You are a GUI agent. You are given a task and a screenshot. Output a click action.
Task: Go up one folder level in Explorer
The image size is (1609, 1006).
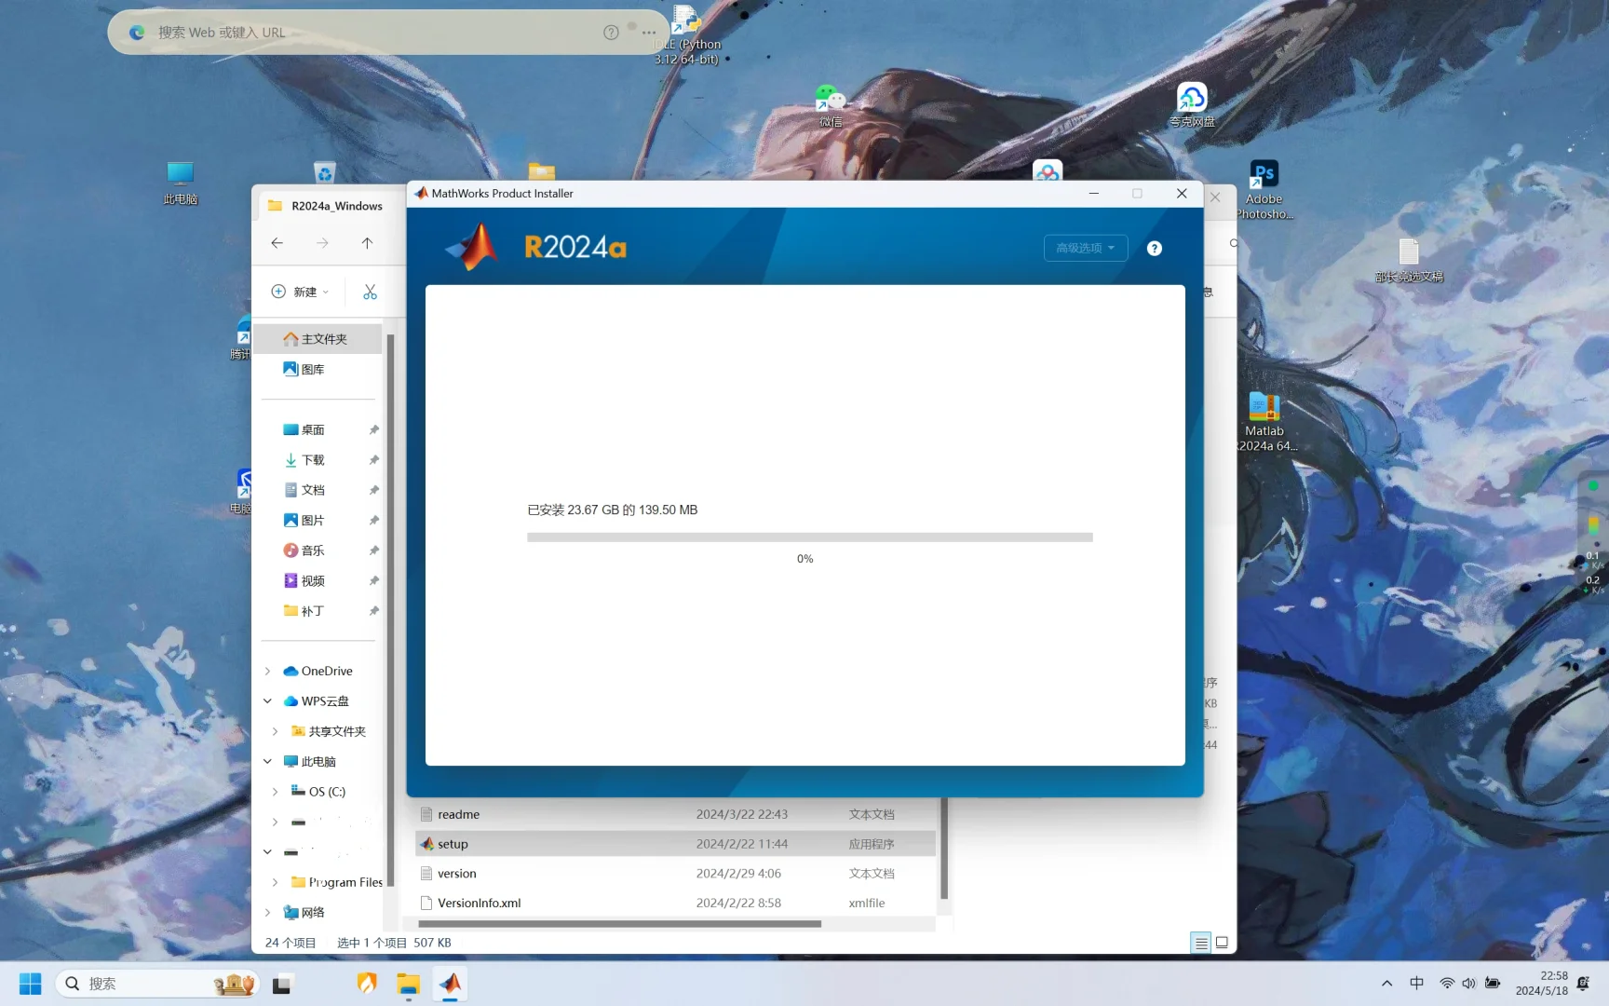point(367,243)
